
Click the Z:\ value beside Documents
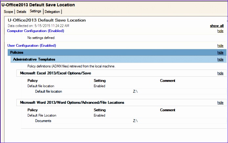pyautogui.click(x=135, y=121)
